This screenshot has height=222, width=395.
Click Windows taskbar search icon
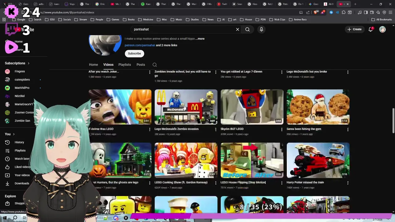[x=15, y=218]
